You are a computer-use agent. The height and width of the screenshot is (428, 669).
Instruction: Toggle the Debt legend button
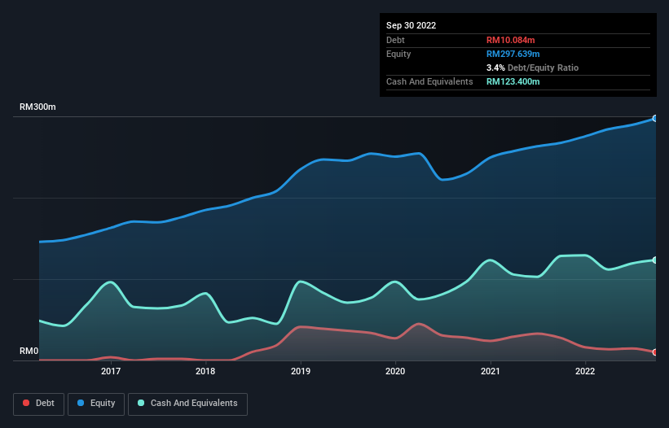38,404
